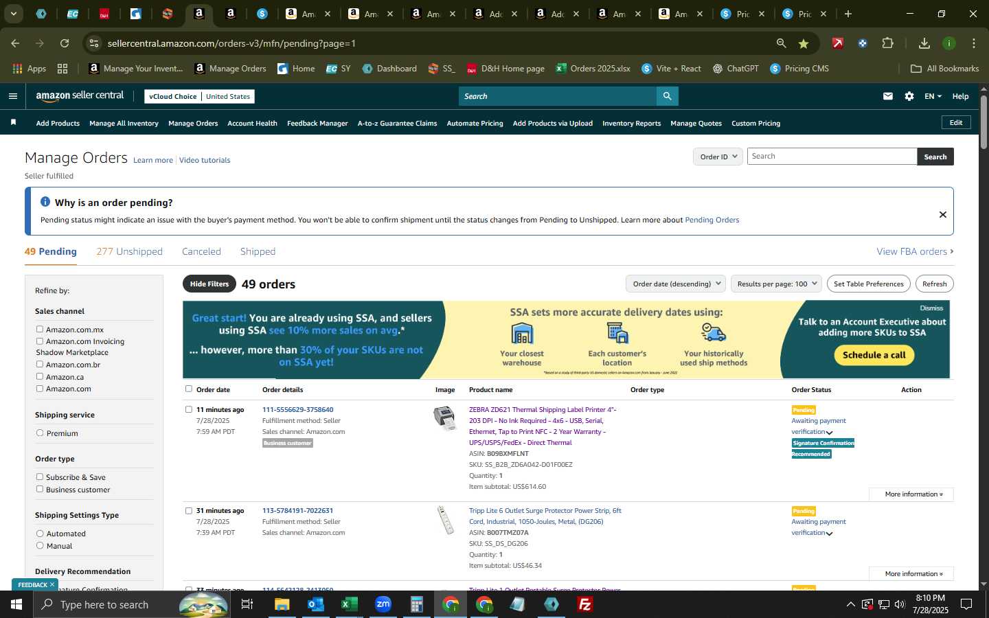
Task: Open All Bookmarks folder
Action: pyautogui.click(x=944, y=69)
